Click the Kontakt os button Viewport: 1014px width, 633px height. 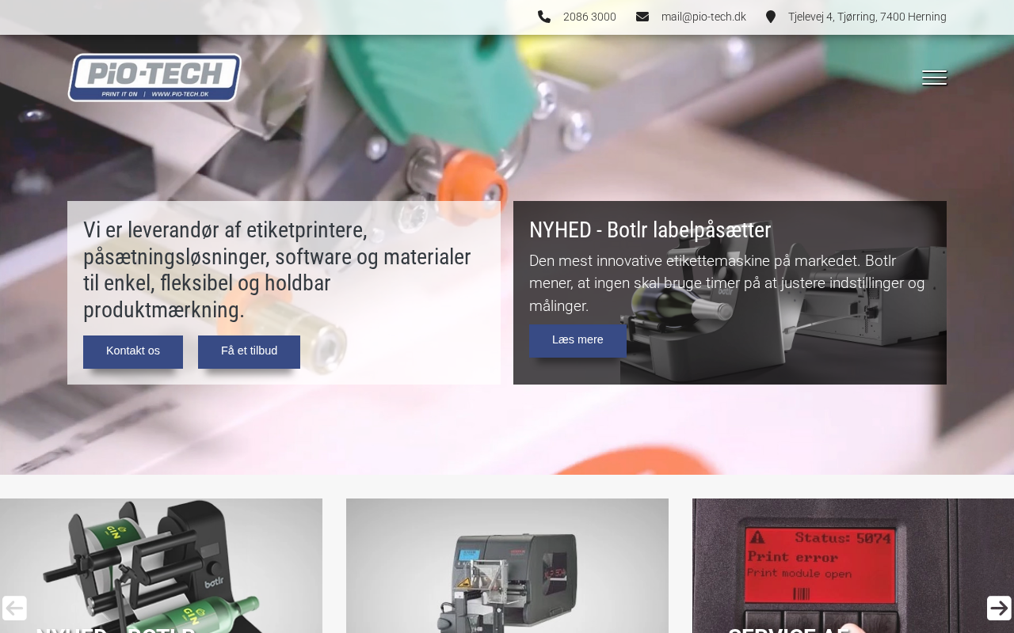coord(133,351)
